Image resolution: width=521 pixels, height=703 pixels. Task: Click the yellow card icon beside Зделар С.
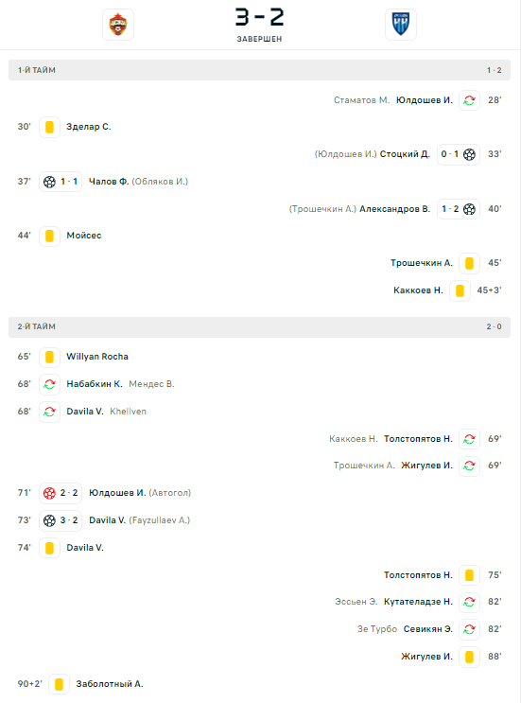[x=50, y=127]
